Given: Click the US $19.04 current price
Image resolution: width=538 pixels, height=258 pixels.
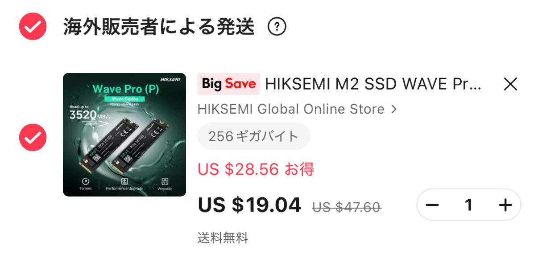Looking at the screenshot, I should pos(249,205).
